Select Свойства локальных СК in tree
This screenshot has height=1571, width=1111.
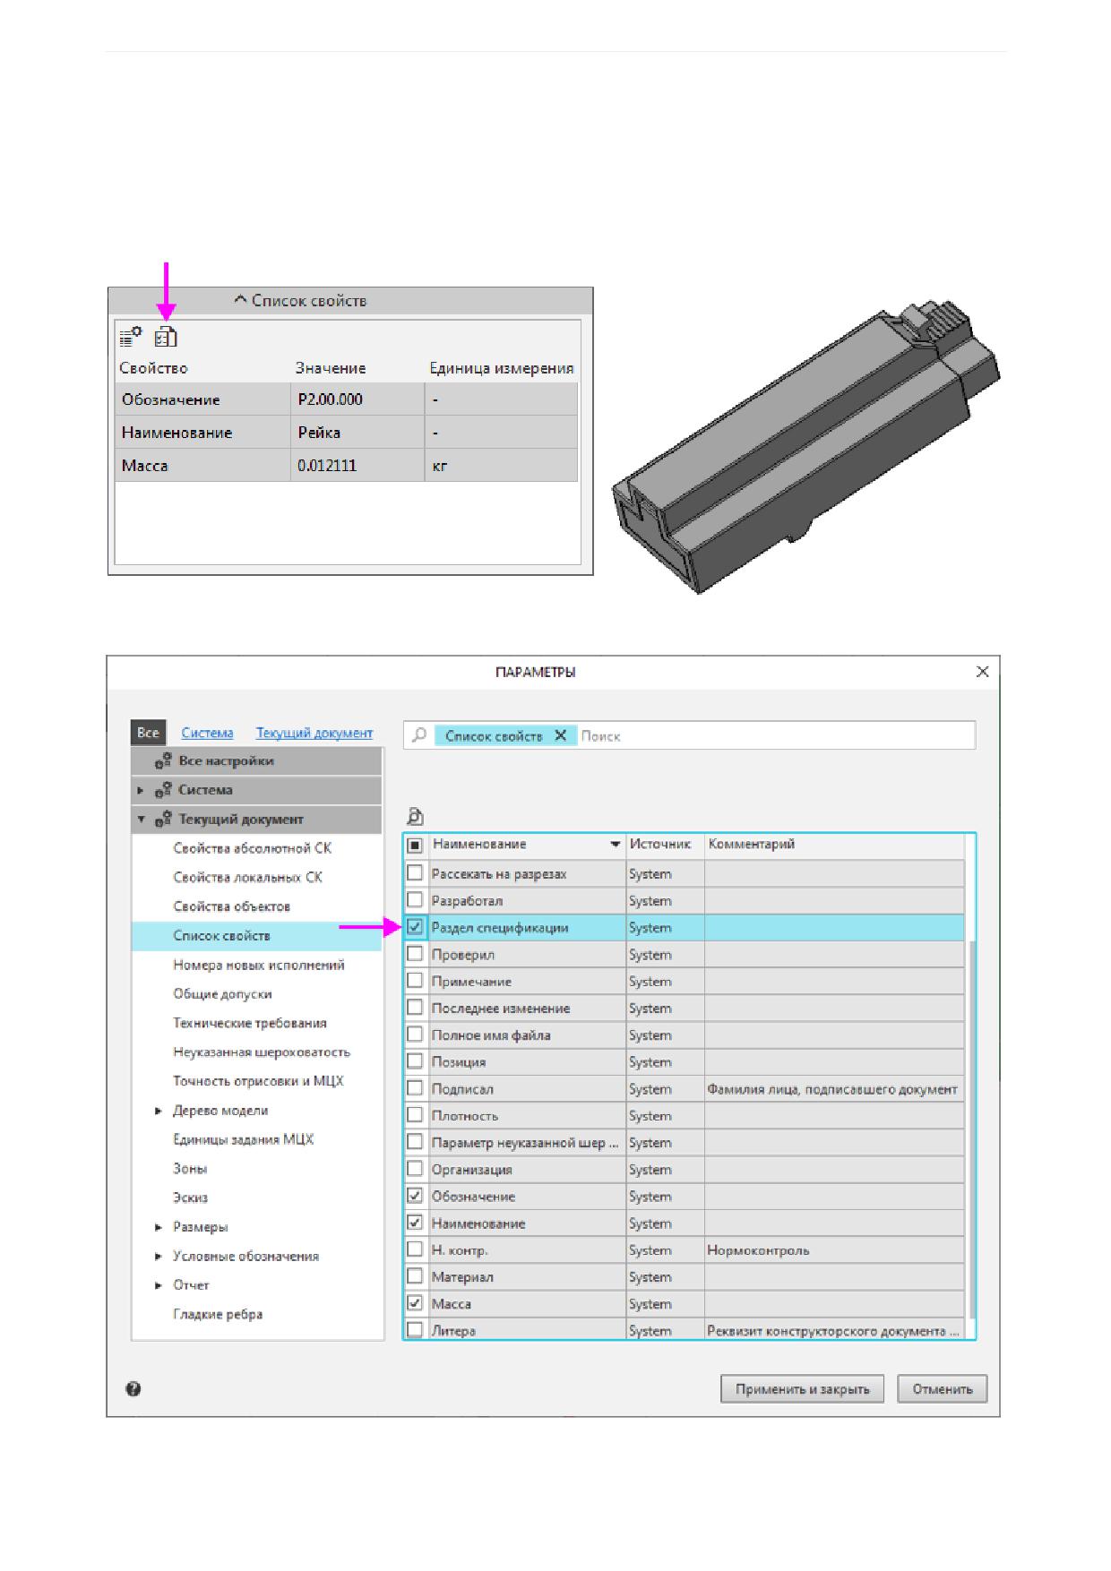click(248, 877)
